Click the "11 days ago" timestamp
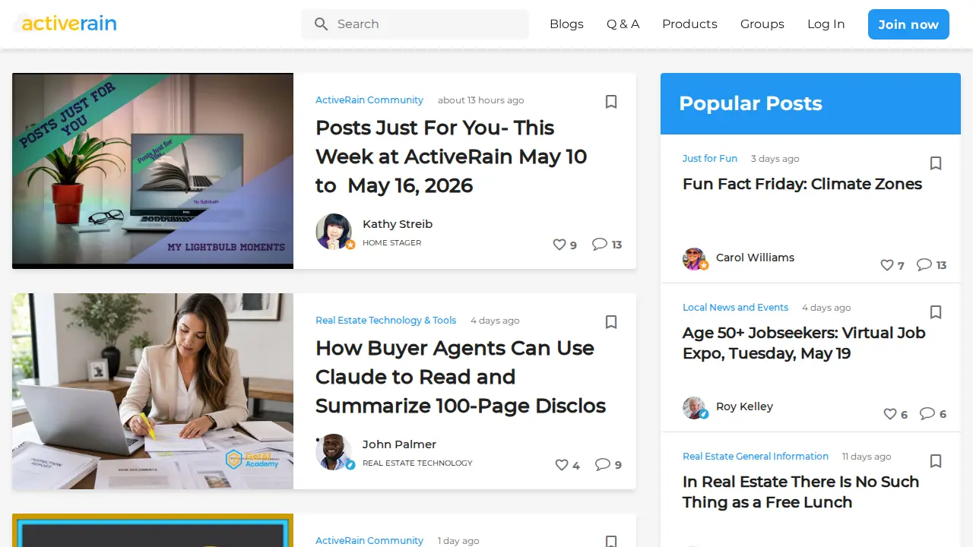Screen dimensions: 973x547 point(867,457)
